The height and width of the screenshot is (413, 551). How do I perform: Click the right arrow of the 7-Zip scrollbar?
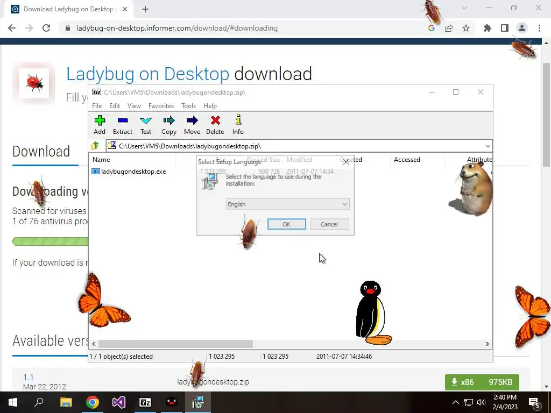pos(488,344)
